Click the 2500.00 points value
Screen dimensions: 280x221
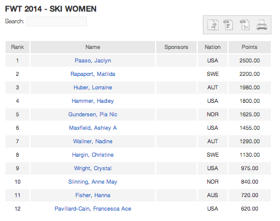click(x=249, y=61)
